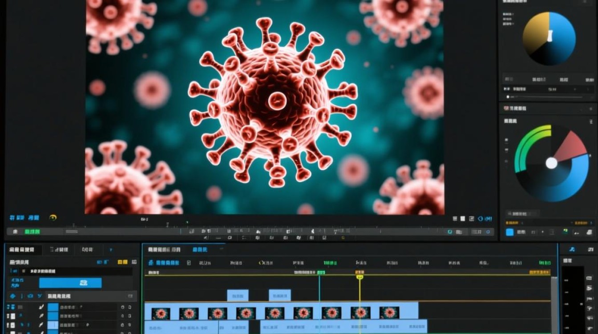598x334 pixels.
Task: Click the white center handle of lower color wheel
Action: point(551,163)
